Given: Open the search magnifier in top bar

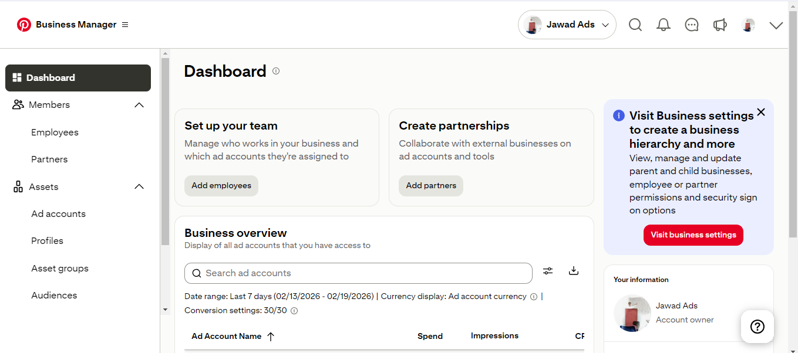Looking at the screenshot, I should (635, 25).
